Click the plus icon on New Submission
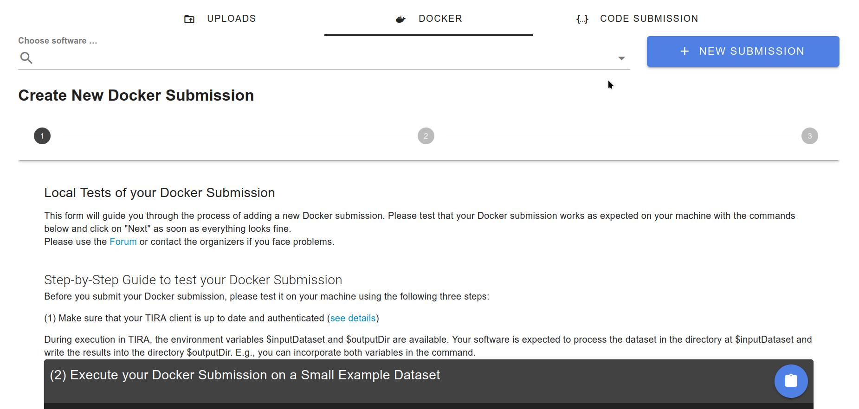The width and height of the screenshot is (859, 409). tap(685, 51)
